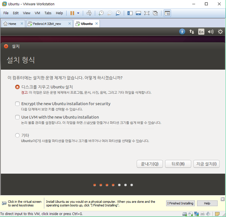The image size is (226, 217).
Task: Click the CD/DVD status bar icon
Action: click(x=191, y=214)
